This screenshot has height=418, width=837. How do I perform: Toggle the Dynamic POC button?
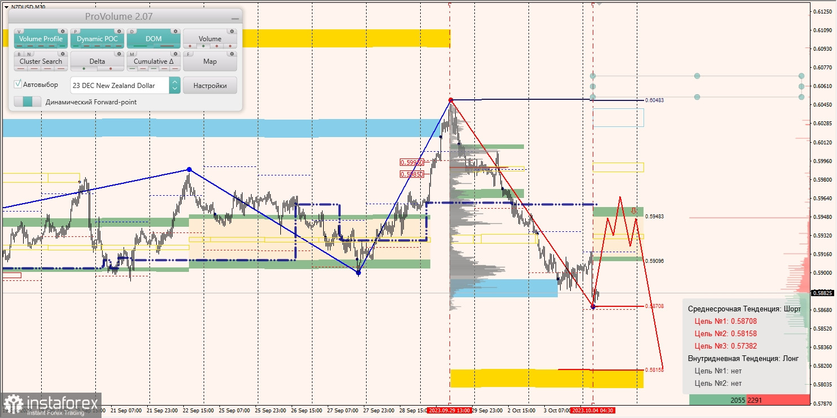click(97, 38)
